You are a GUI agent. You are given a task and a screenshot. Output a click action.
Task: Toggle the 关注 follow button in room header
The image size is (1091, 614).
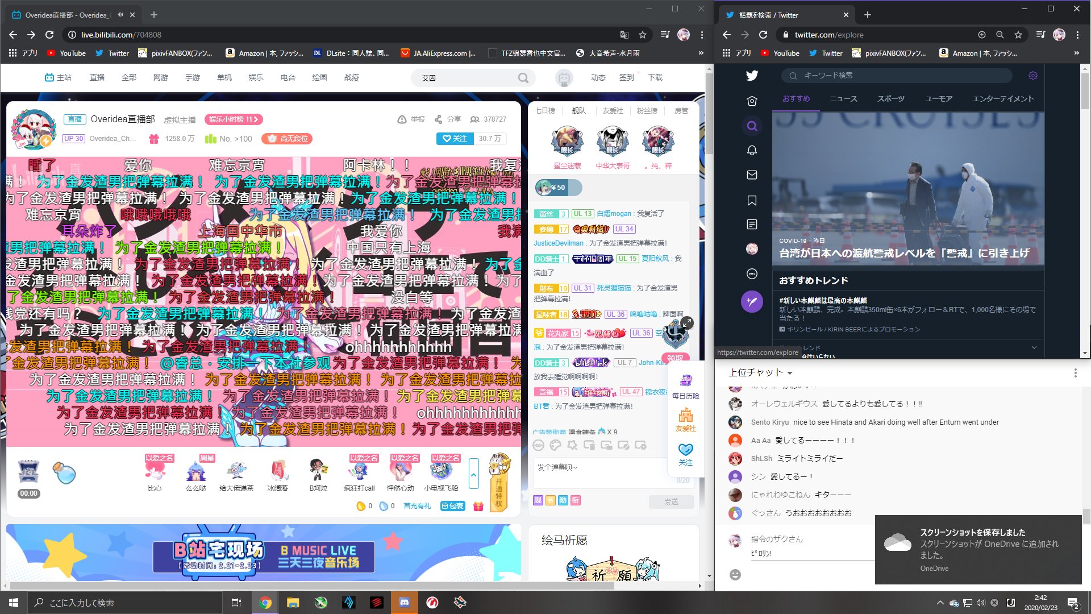coord(455,139)
